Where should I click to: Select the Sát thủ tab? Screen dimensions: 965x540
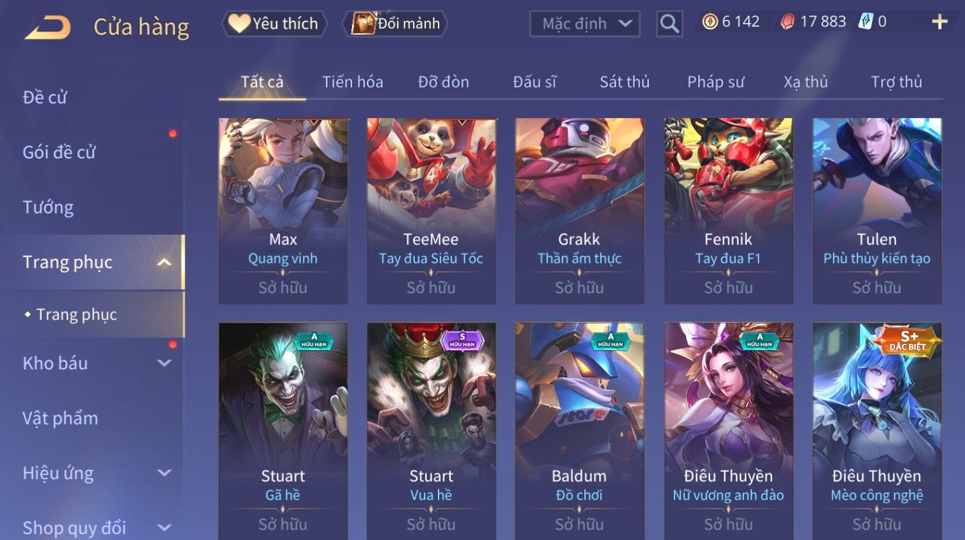(625, 82)
